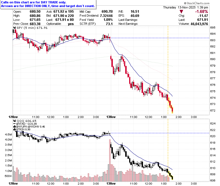Screen dimensions: 220x186
Task: Click the candlestick icon beside SPY legend
Action: click(15, 28)
